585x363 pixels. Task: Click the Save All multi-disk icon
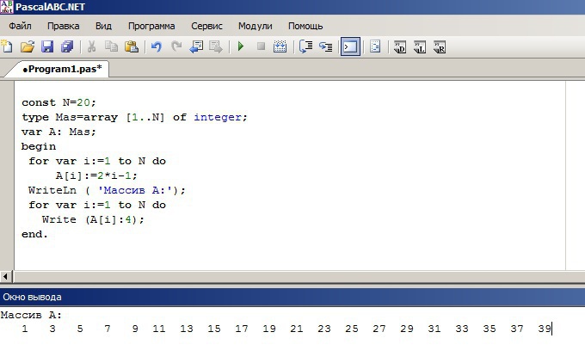tap(67, 47)
